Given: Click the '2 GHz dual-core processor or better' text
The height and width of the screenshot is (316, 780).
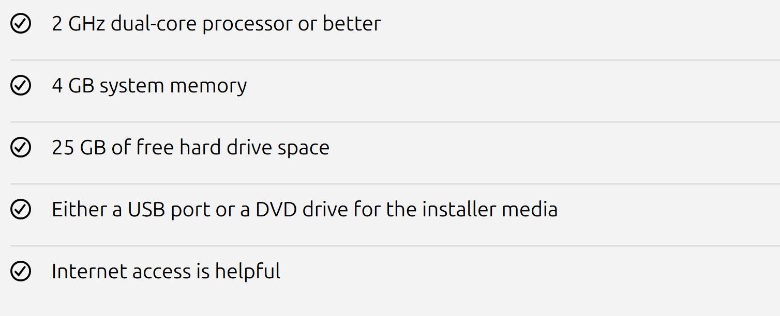Looking at the screenshot, I should pos(216,24).
